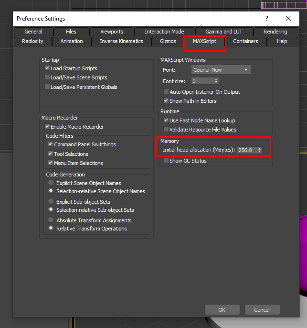Select the MAXScript tab
The width and height of the screenshot is (307, 328).
point(205,41)
